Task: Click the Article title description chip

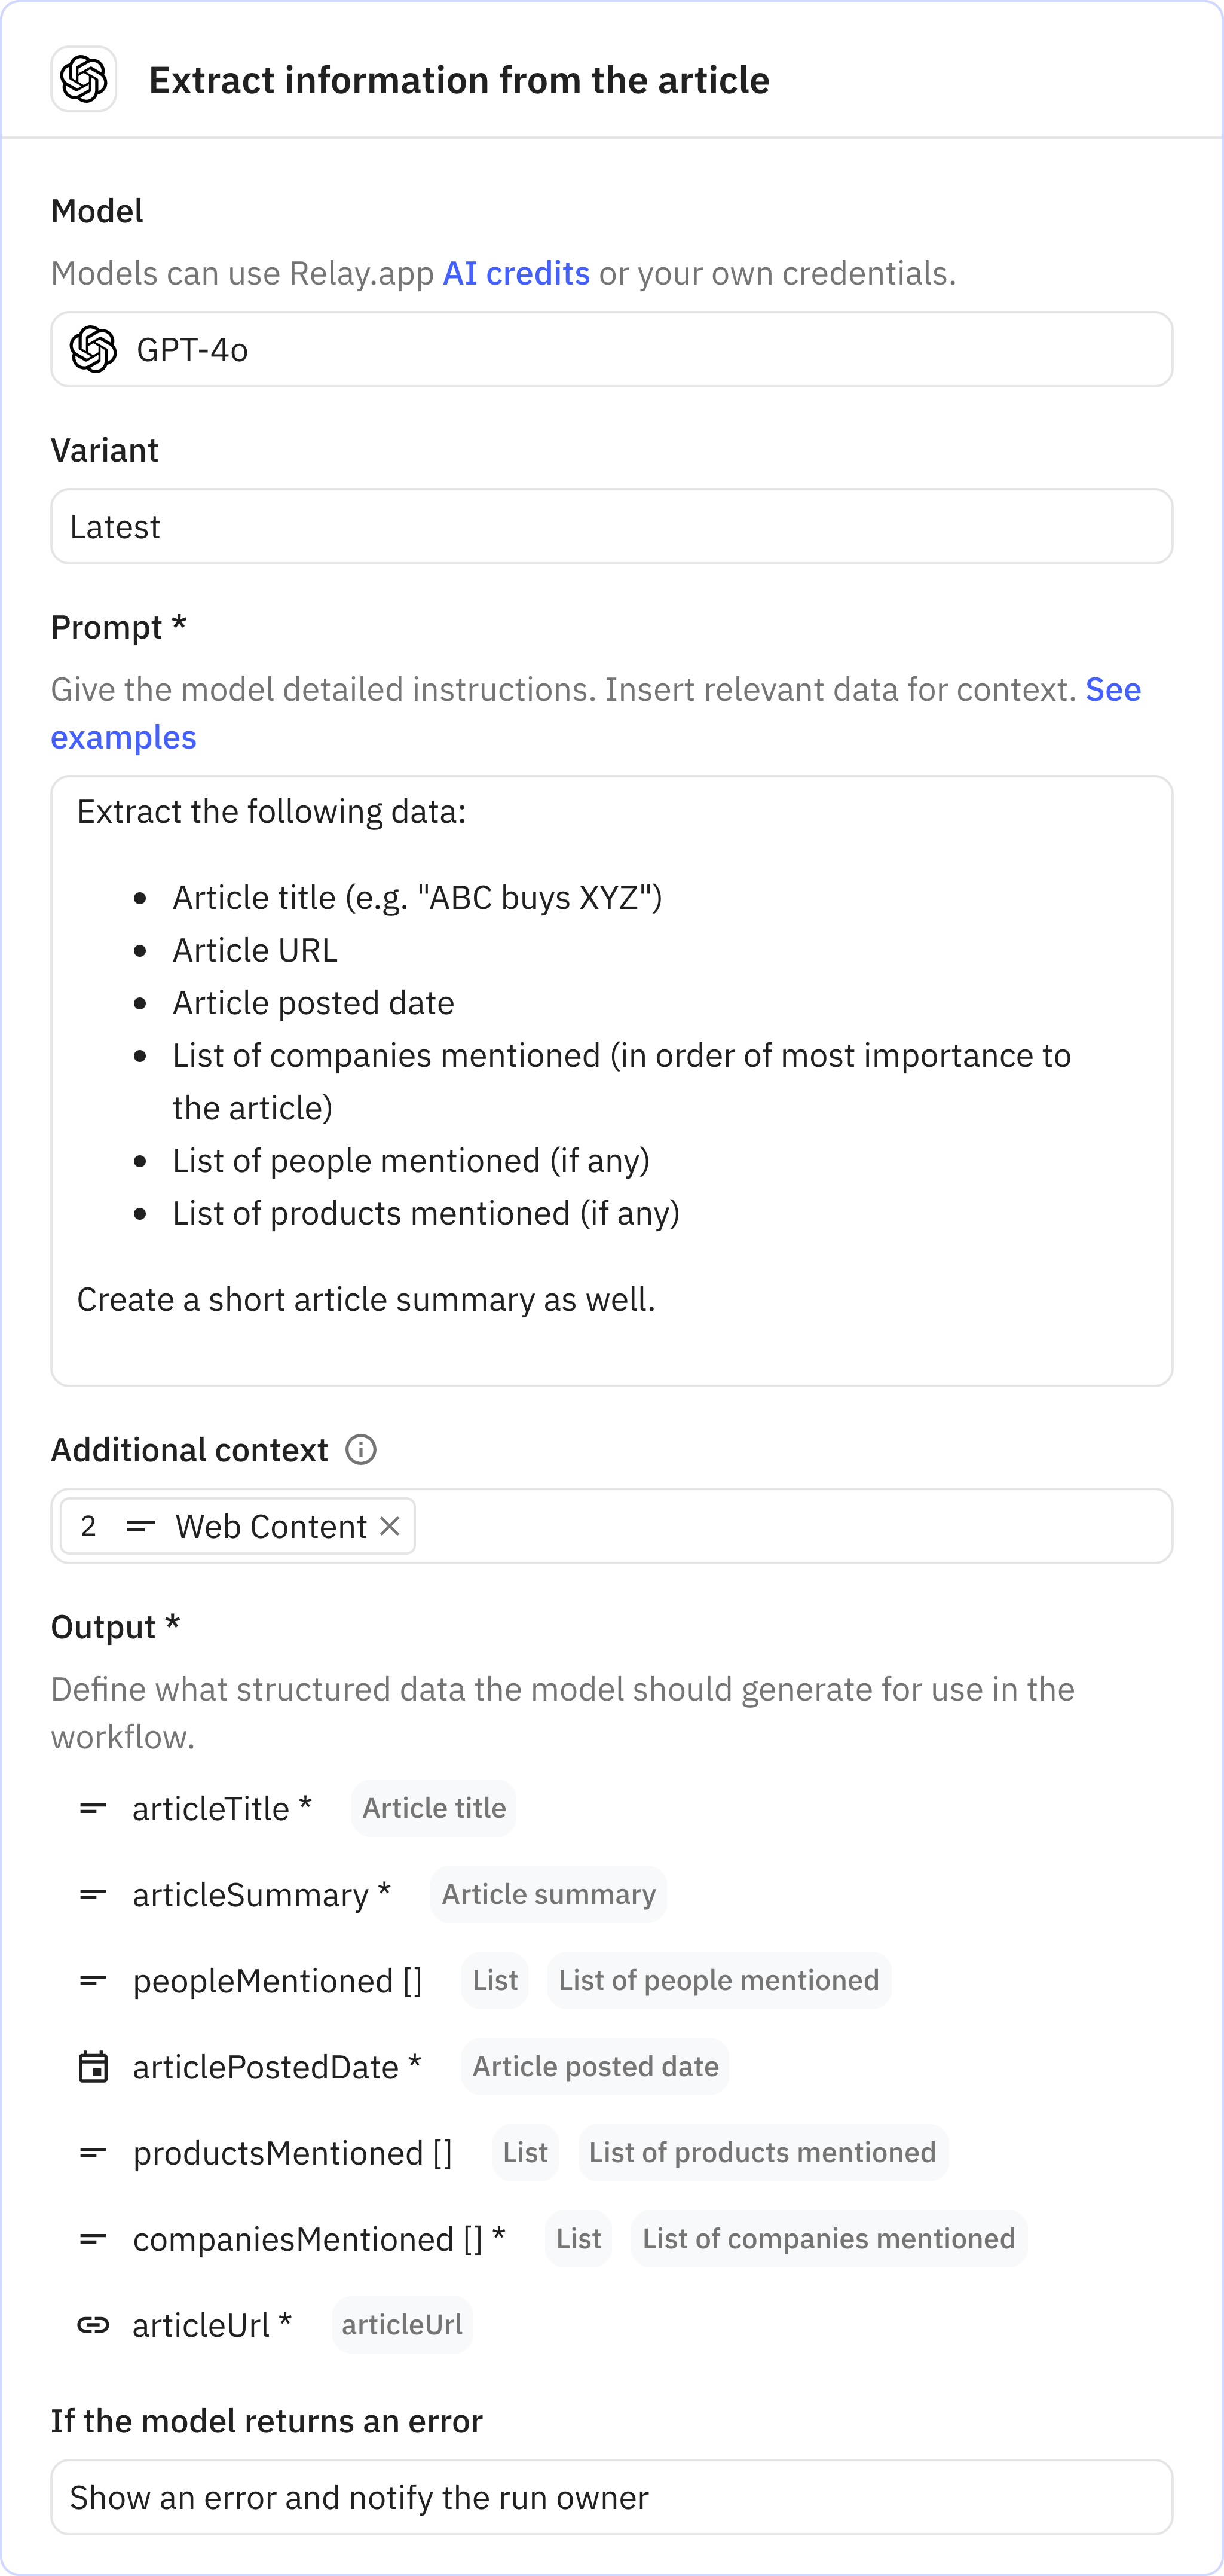Action: 433,1808
